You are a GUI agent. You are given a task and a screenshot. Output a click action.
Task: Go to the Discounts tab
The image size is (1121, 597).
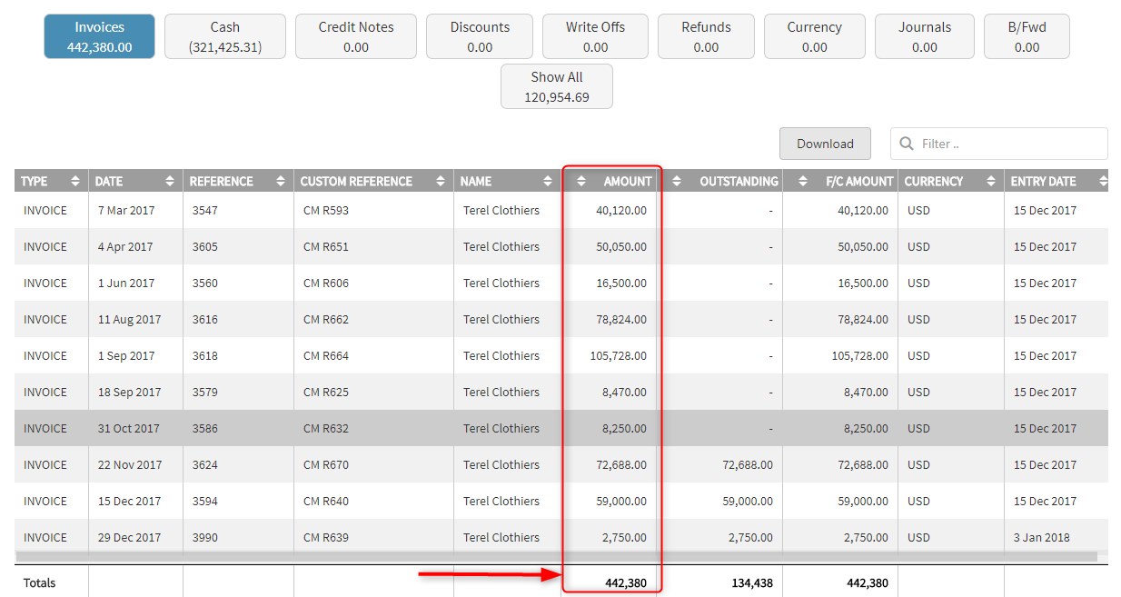coord(480,36)
